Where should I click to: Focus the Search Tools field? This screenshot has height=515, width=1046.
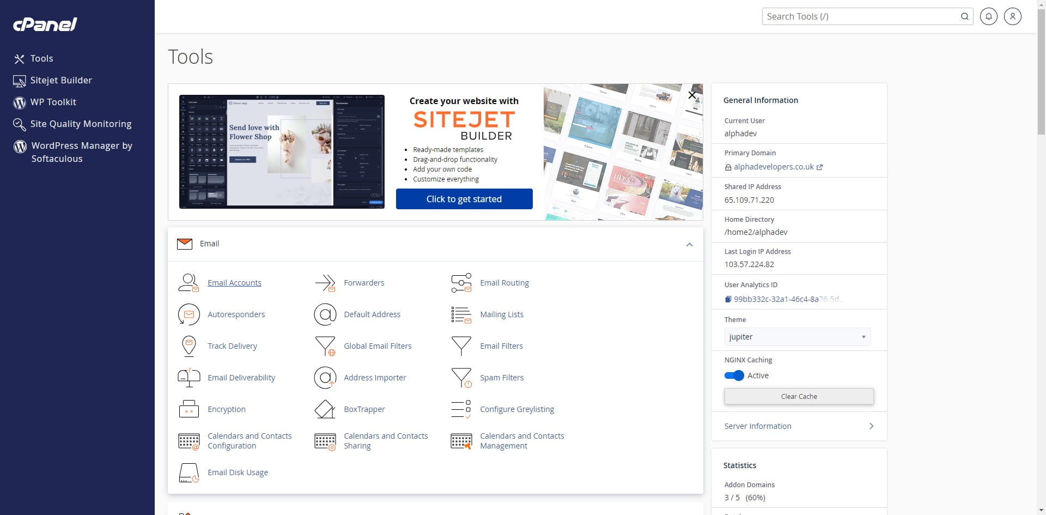[861, 16]
